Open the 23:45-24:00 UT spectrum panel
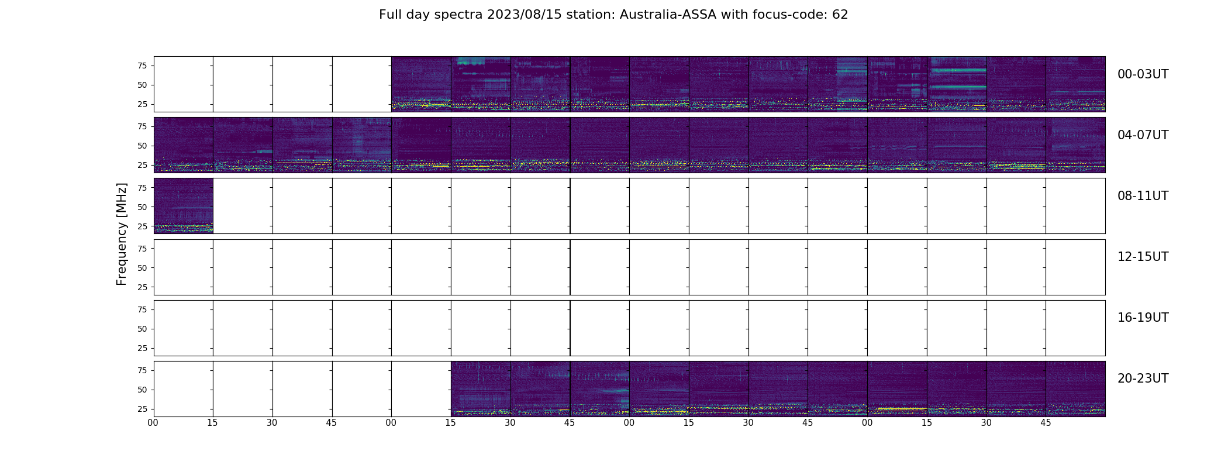Screen dimensions: 1228x468 (x=1075, y=389)
